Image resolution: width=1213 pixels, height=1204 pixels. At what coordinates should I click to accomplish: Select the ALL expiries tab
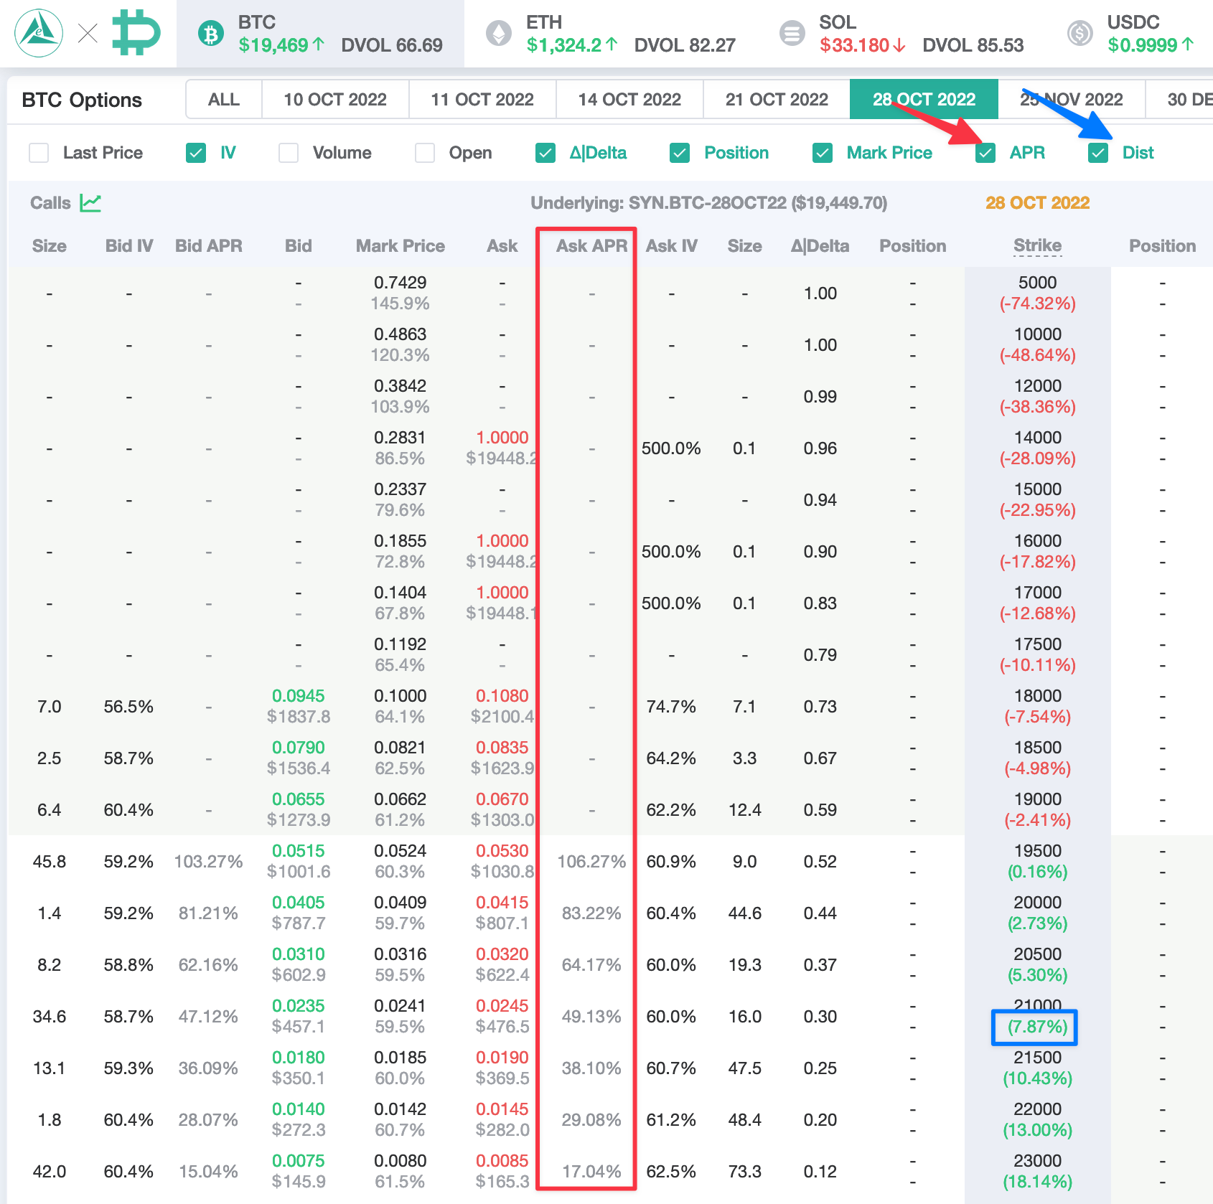point(223,99)
